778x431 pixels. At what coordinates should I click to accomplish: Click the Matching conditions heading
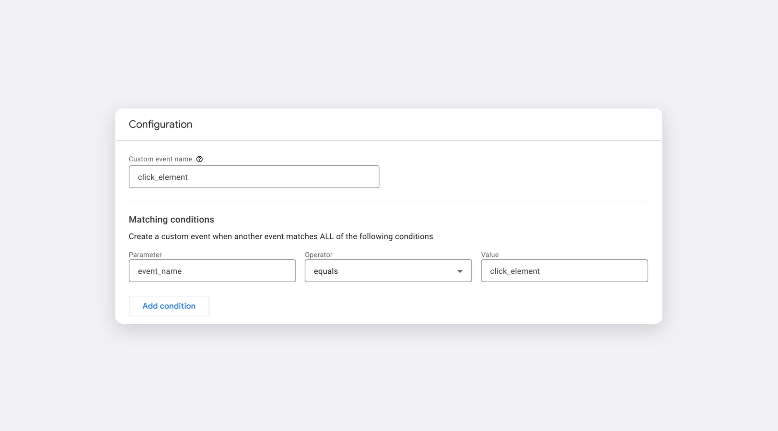click(171, 220)
